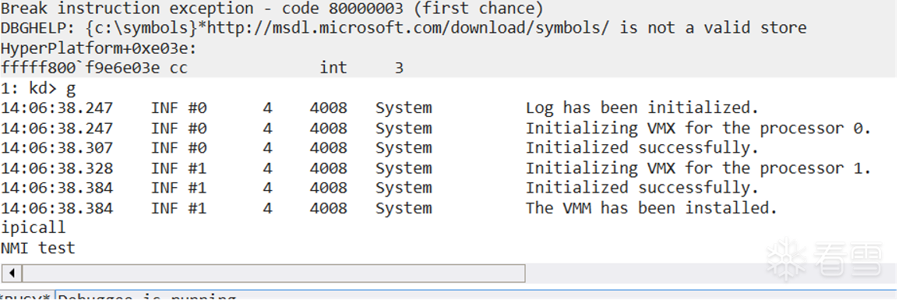Click the horizontal scrollbar thumb
899x300 pixels.
(x=273, y=273)
